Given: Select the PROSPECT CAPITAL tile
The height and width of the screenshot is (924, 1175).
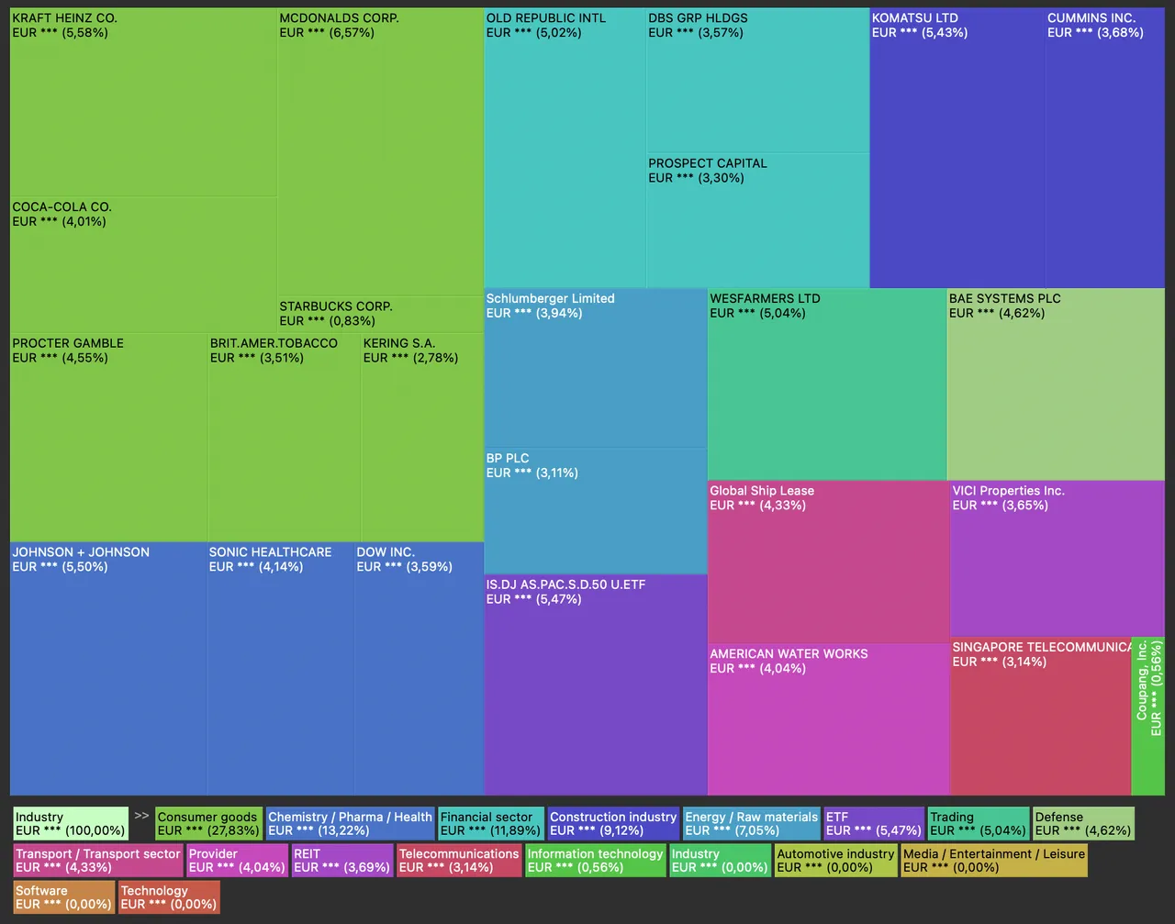Looking at the screenshot, I should click(x=757, y=220).
